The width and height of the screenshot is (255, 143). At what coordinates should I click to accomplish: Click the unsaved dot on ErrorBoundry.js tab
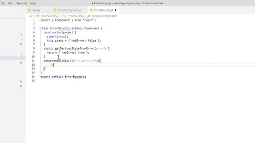(116, 10)
